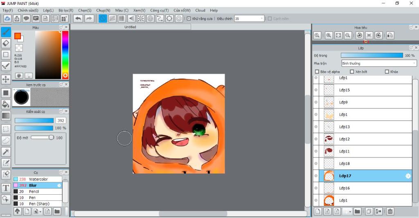The width and height of the screenshot is (419, 218).
Task: Select the Text tool
Action: (6, 188)
